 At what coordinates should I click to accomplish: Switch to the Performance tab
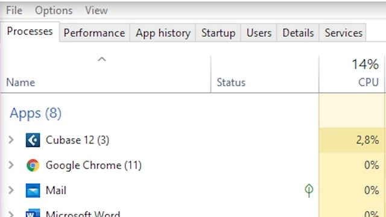click(x=94, y=33)
